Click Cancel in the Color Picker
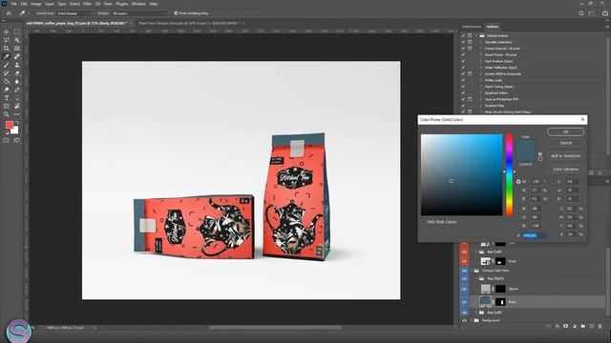Screen dimensions: 611x343 coord(565,143)
